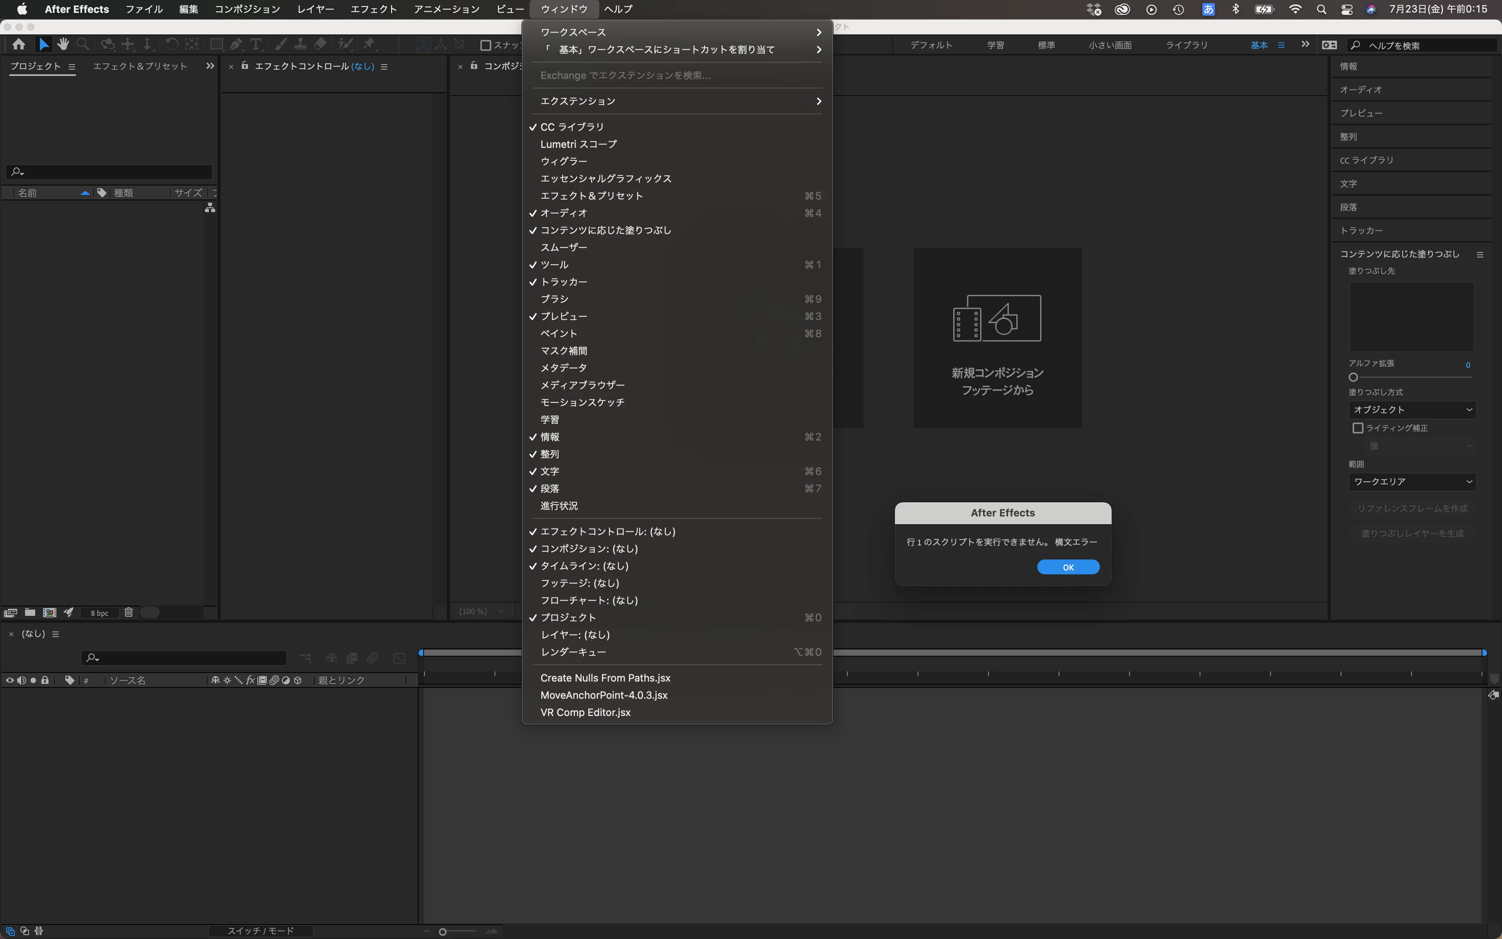The image size is (1502, 939).
Task: Select the Pen tool
Action: tap(236, 44)
